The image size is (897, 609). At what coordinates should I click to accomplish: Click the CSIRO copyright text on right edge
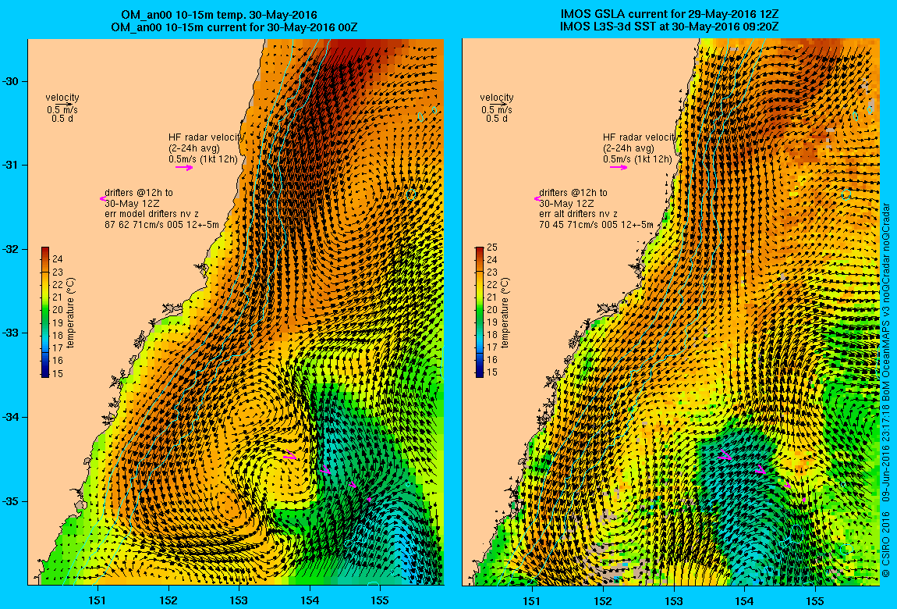click(886, 390)
